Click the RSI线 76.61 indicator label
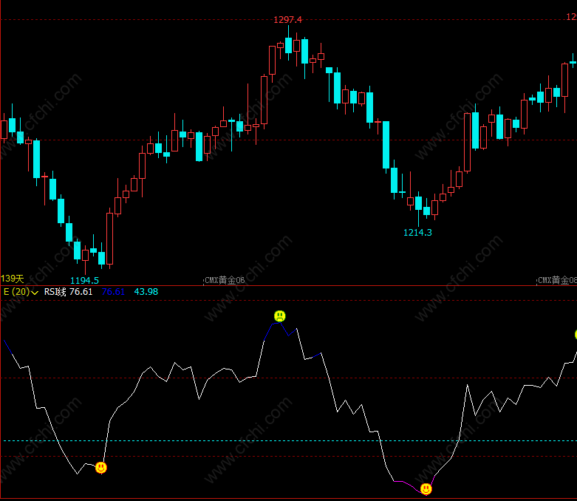 click(x=68, y=292)
